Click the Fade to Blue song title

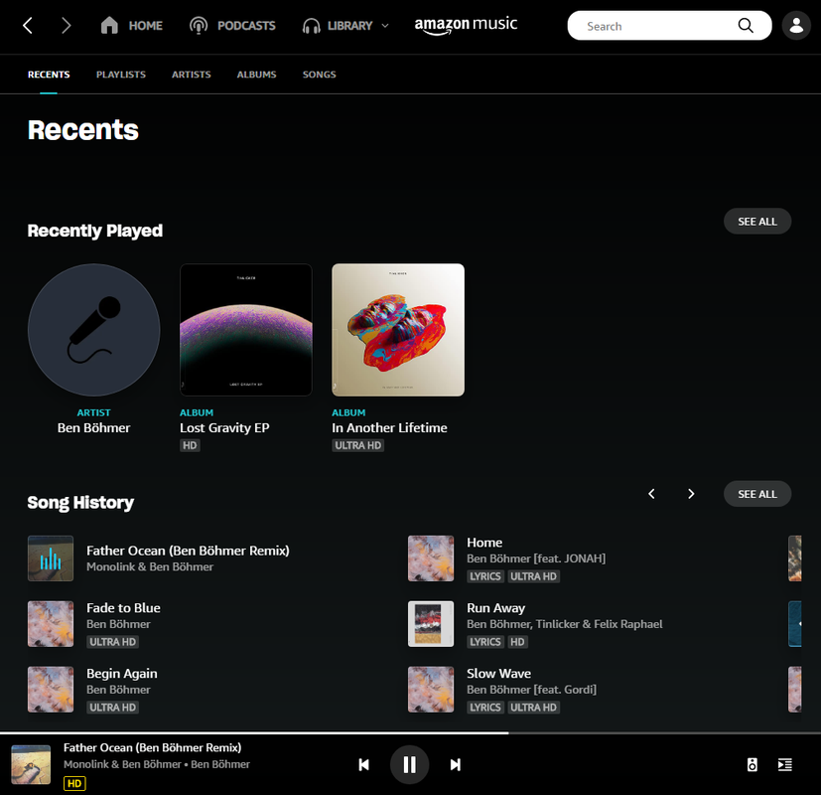coord(123,608)
